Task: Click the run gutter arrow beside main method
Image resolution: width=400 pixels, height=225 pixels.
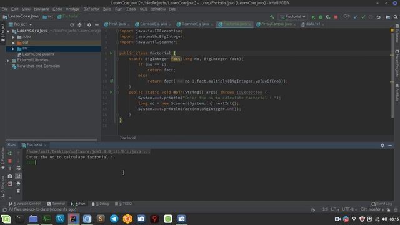Action: 111,92
